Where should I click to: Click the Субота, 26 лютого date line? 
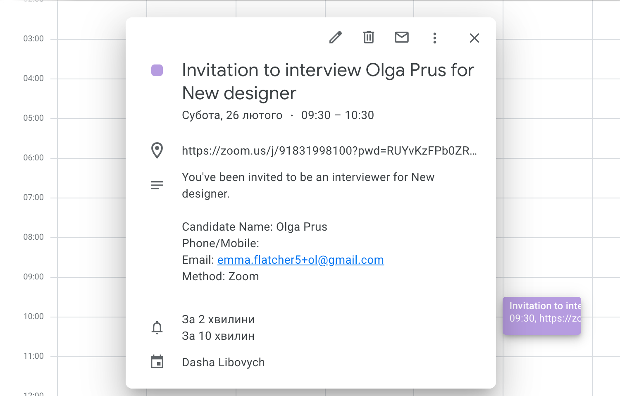(x=232, y=115)
